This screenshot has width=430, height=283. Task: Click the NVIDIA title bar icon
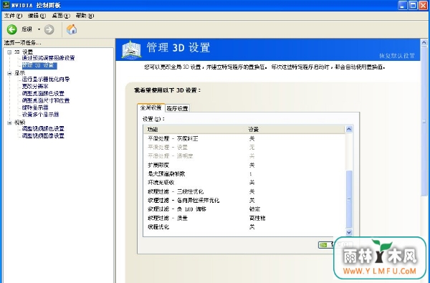(x=6, y=5)
